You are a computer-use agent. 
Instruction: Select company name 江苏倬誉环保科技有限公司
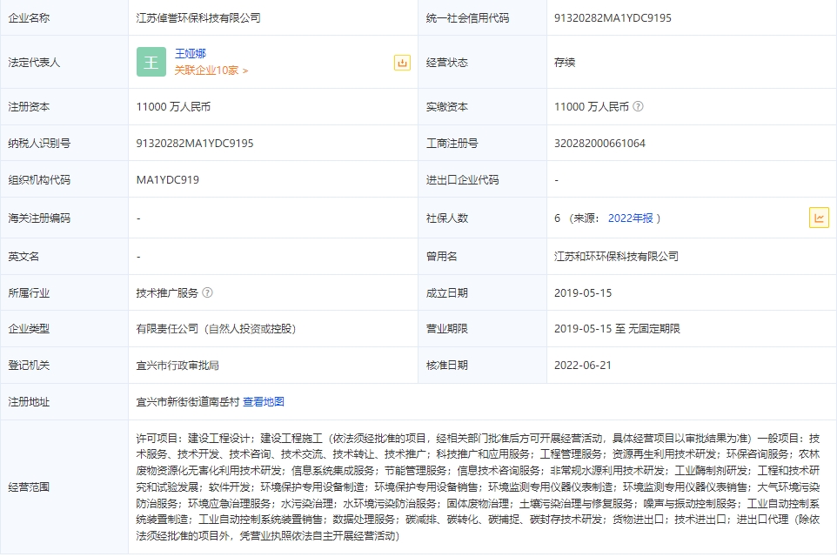[x=198, y=17]
